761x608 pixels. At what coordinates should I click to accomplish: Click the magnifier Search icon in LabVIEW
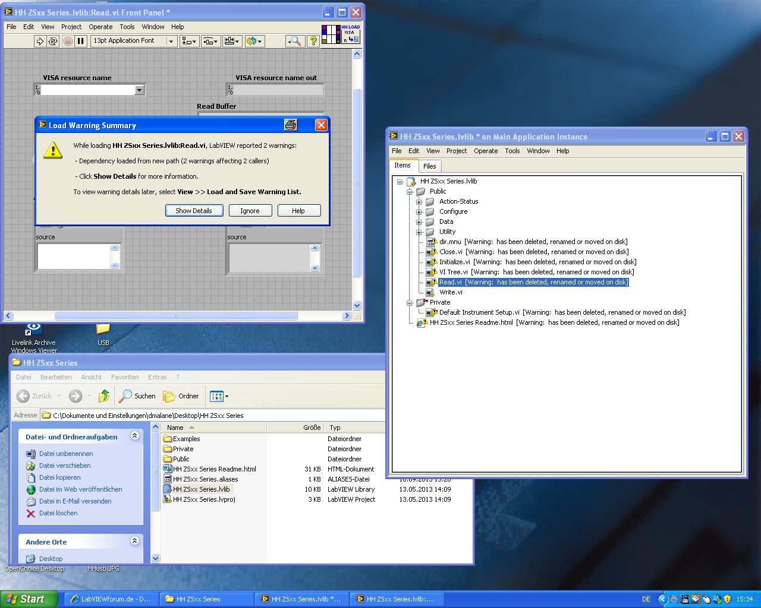(x=294, y=41)
